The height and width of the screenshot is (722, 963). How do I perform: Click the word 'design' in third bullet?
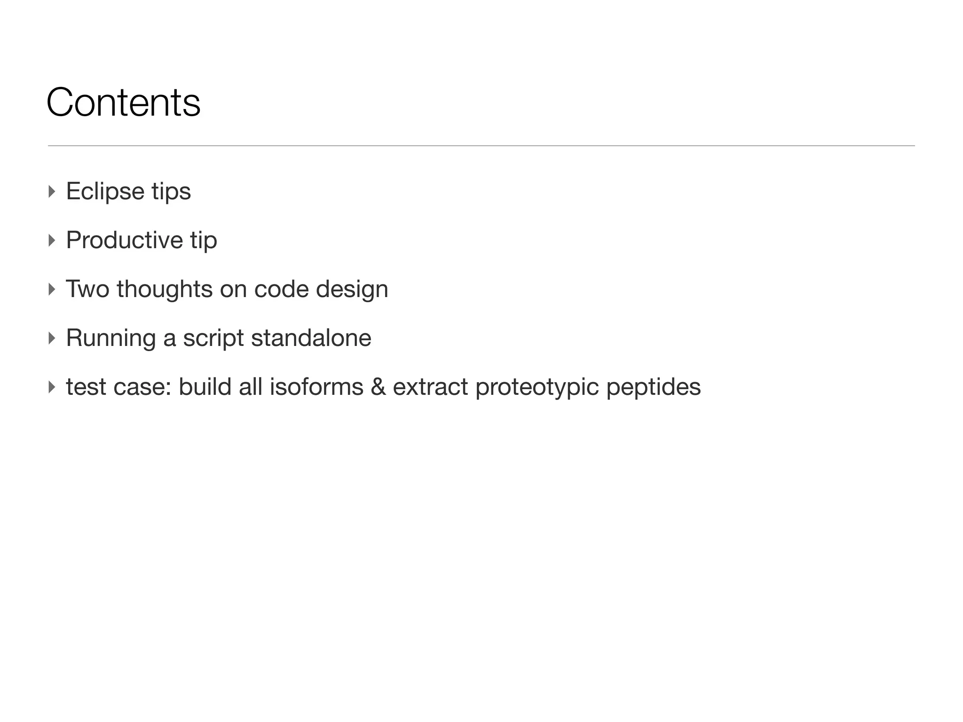point(352,290)
